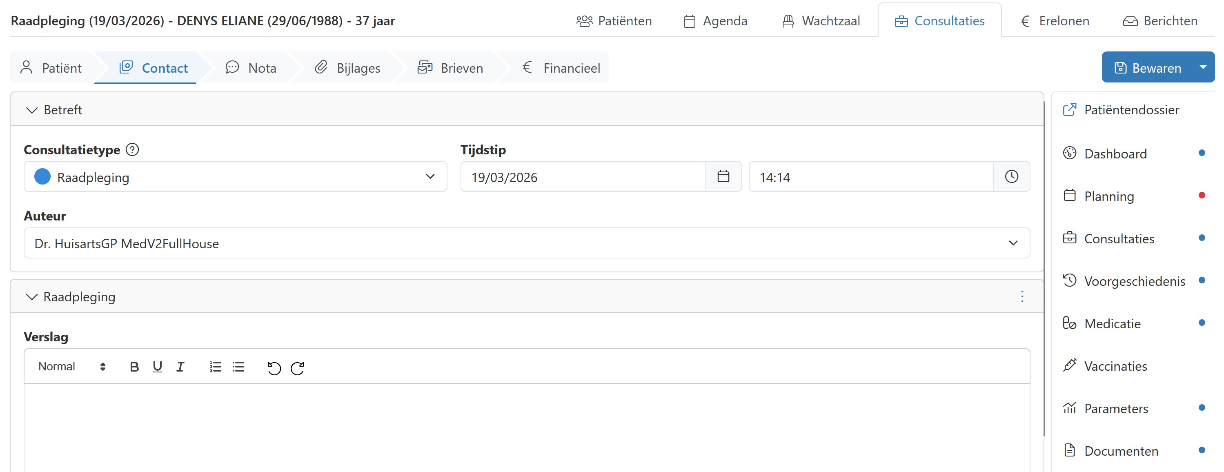Click the time input field 14:14
1224x472 pixels.
pos(870,177)
